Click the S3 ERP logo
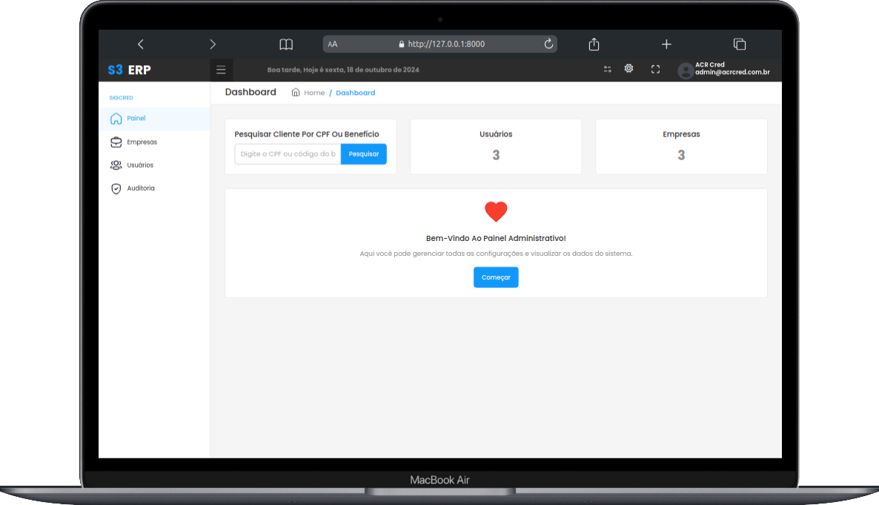Viewport: 879px width, 505px height. click(x=130, y=70)
